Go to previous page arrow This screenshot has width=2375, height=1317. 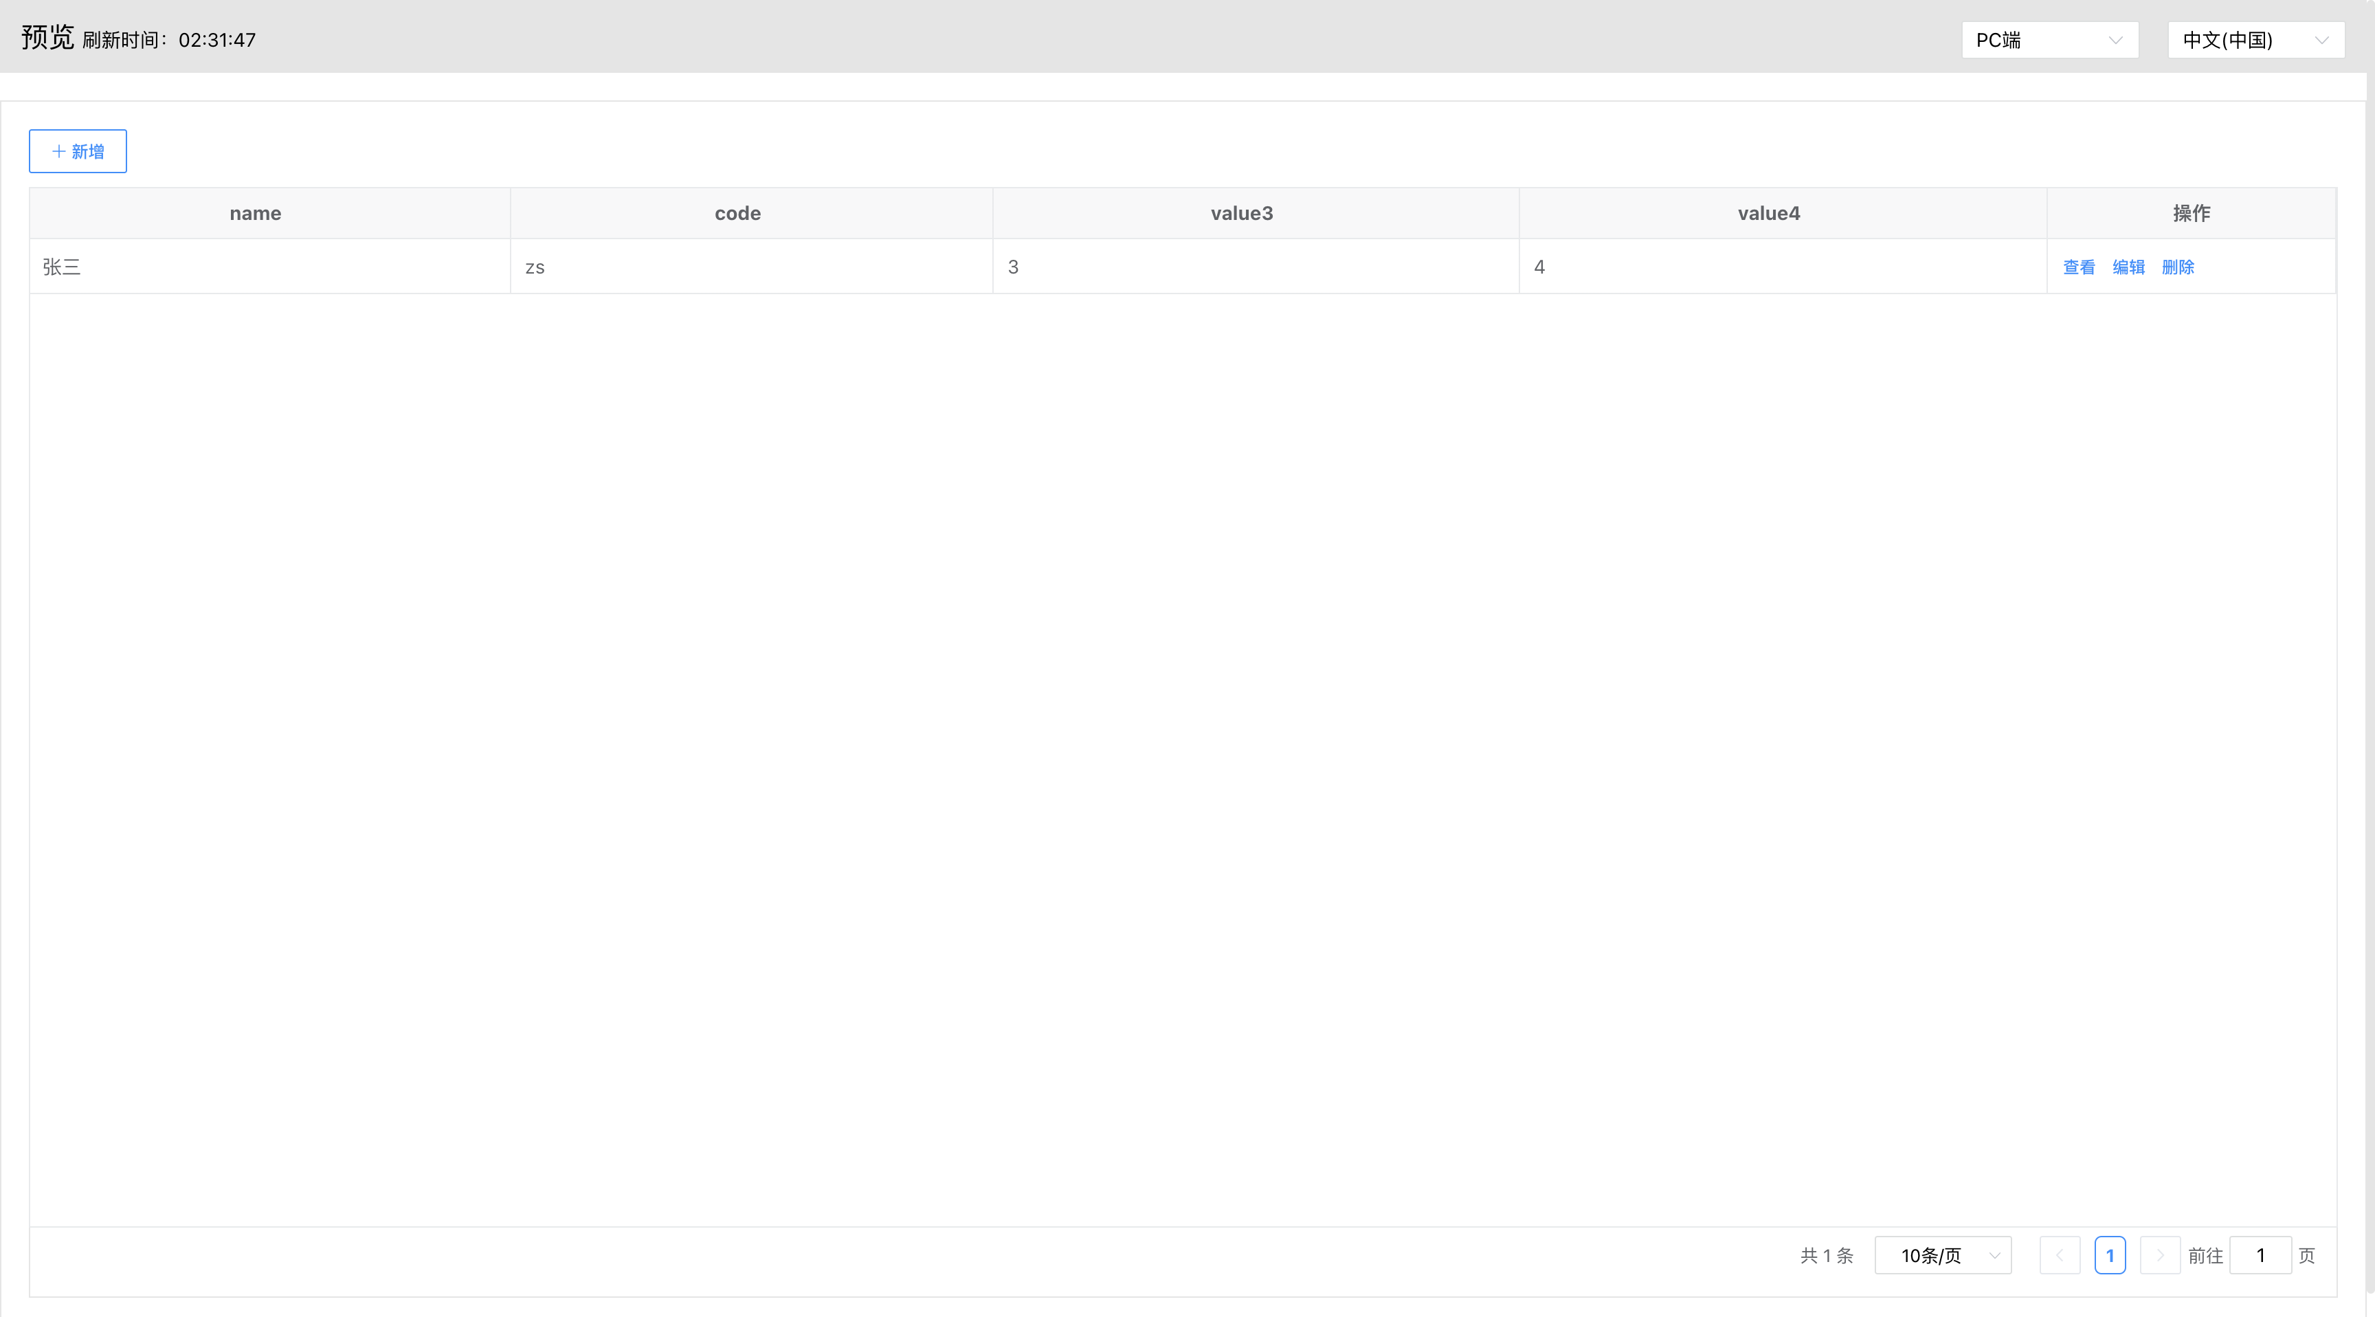pos(2060,1255)
